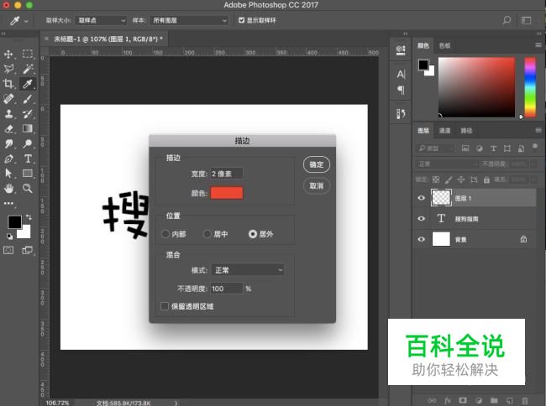Toggle Quick Mask mode

point(8,250)
